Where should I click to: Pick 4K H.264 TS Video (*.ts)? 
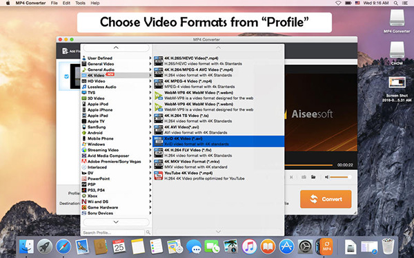219,118
